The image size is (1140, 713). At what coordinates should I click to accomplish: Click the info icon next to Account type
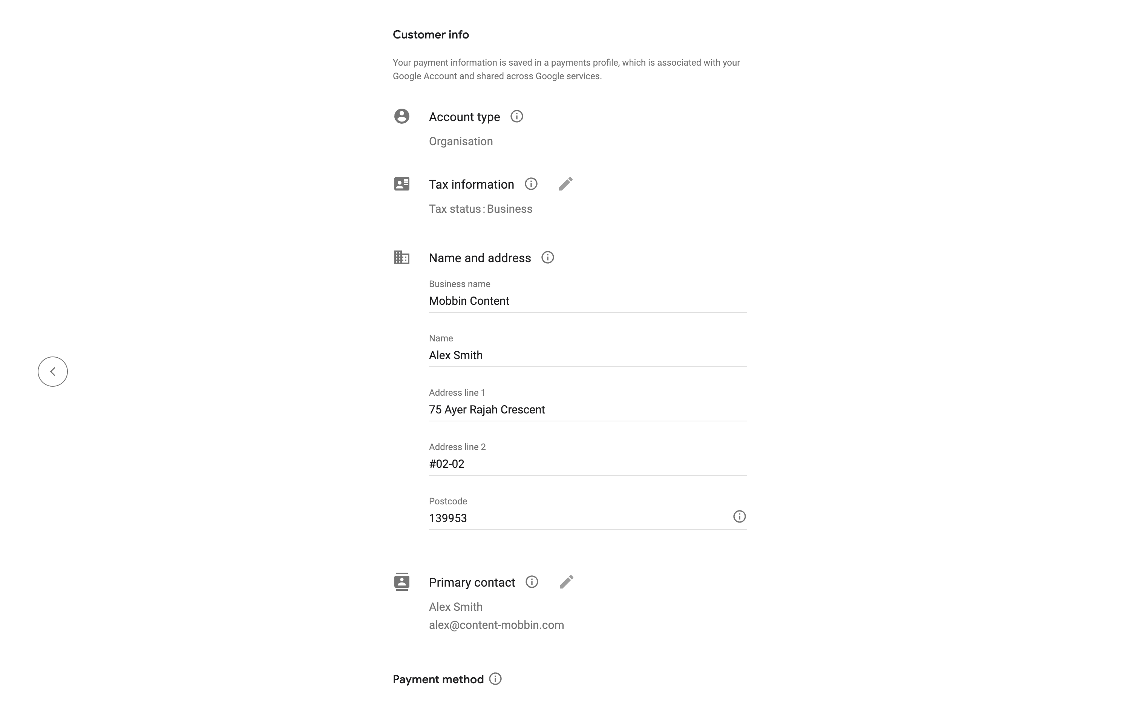click(516, 117)
